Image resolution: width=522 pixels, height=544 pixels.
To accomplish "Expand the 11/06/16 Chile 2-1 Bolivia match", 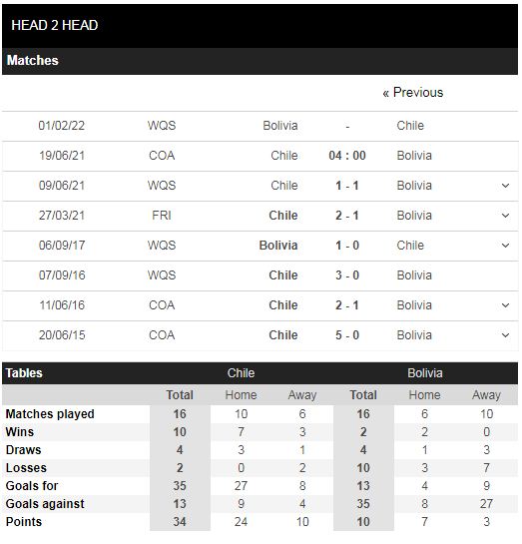I will point(505,305).
